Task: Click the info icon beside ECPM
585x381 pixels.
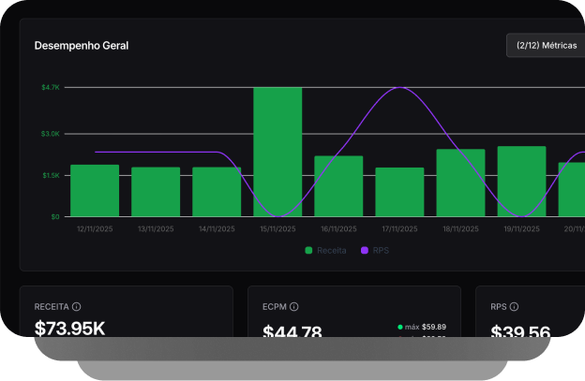Action: 293,306
